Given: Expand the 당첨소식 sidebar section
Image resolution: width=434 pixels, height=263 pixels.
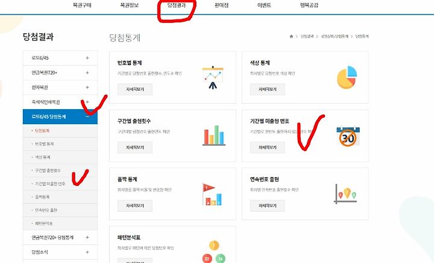Looking at the screenshot, I should [x=87, y=252].
